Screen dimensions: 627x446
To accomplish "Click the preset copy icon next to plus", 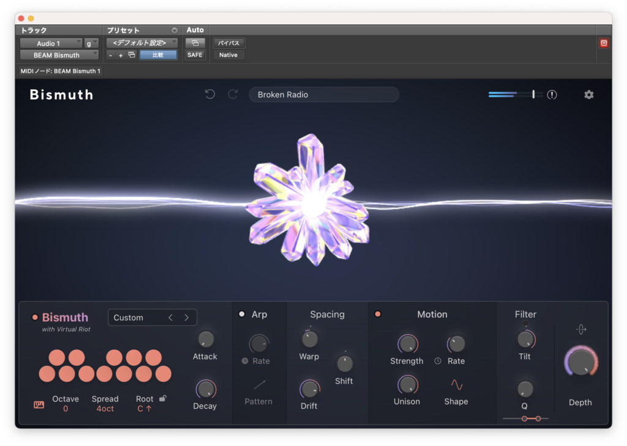I will click(x=132, y=55).
